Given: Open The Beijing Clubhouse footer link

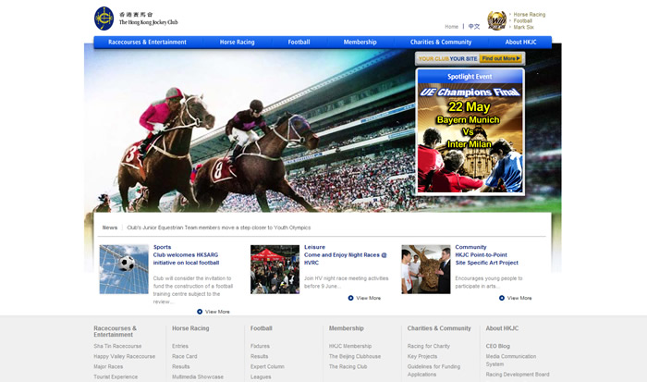Looking at the screenshot, I should tap(355, 356).
